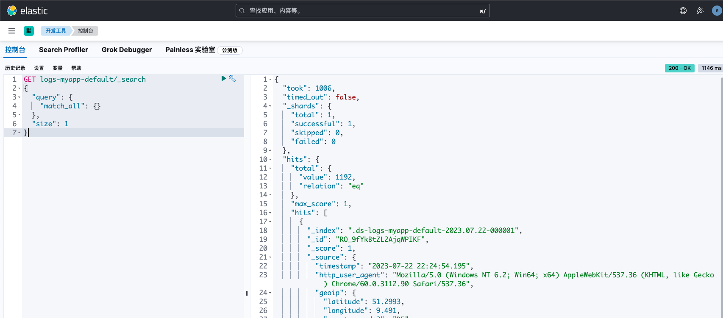Open the user profile avatar
This screenshot has width=723, height=318.
pos(717,11)
